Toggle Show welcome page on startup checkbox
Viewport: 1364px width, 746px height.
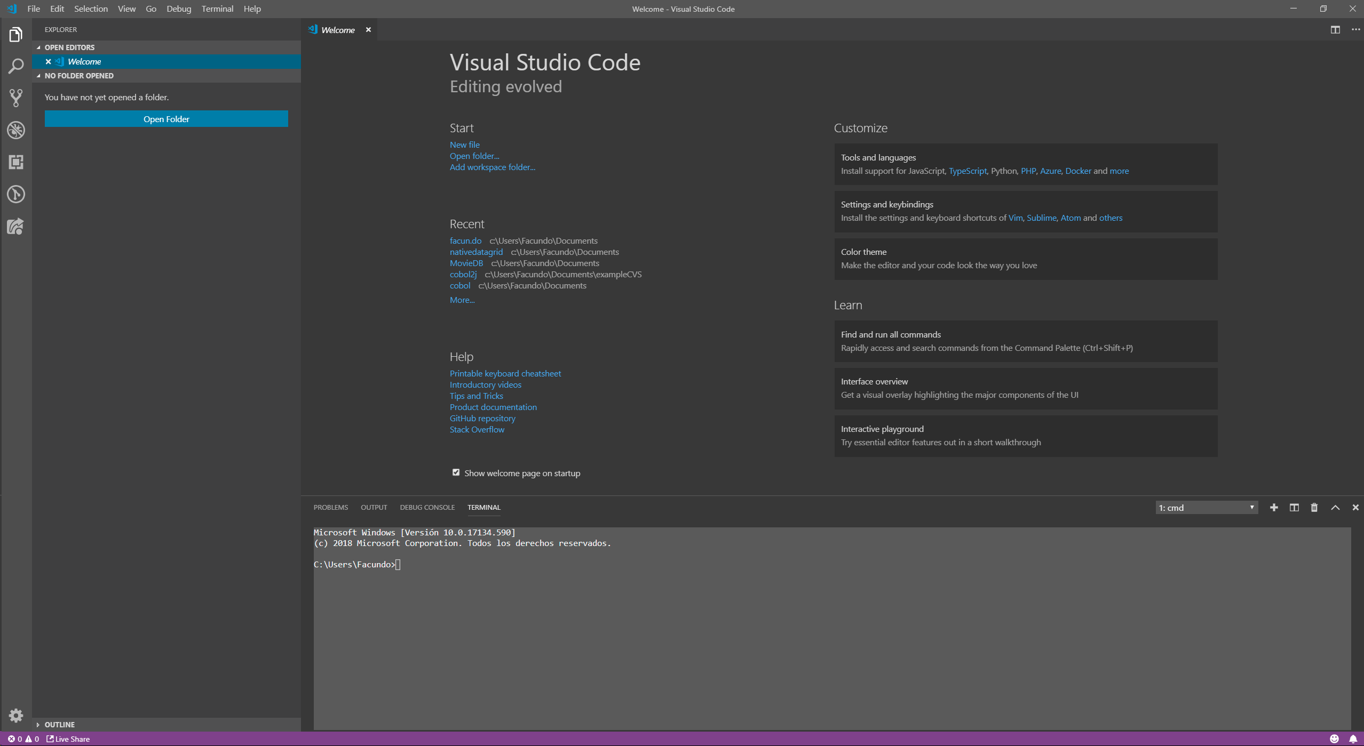(455, 472)
